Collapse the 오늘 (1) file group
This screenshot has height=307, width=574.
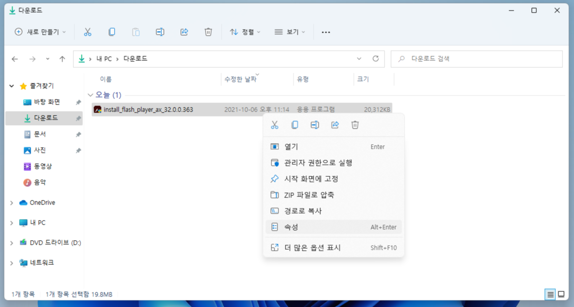pyautogui.click(x=90, y=95)
